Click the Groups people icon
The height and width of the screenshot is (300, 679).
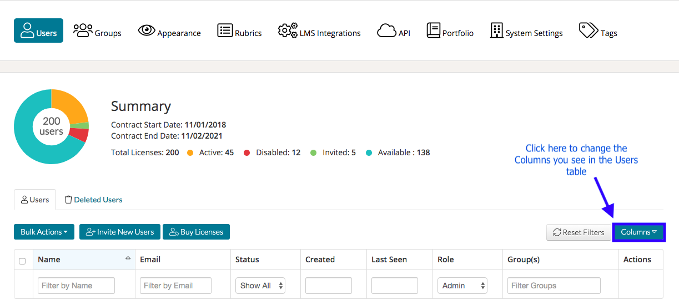[x=83, y=30]
